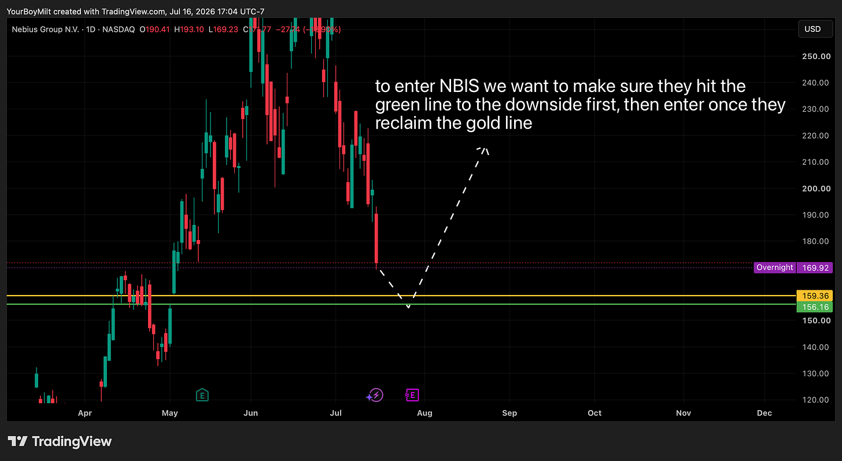Select the "to enter NBIS" text annotation

tap(581, 105)
